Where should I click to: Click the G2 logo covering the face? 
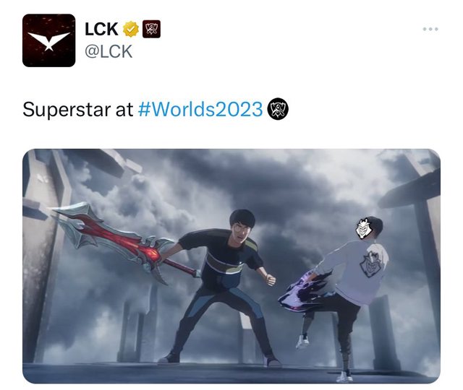[362, 228]
